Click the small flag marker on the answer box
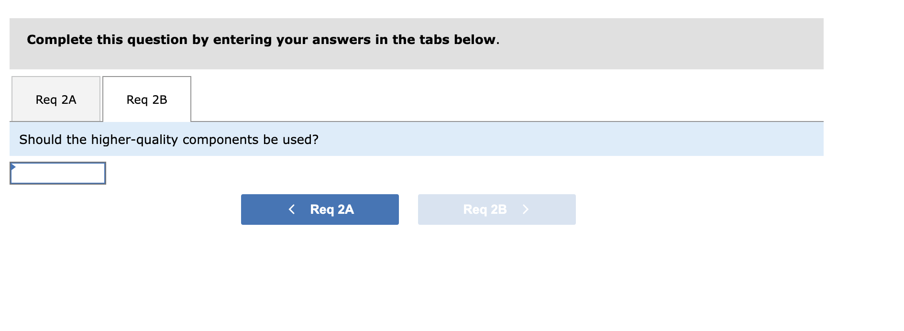Image resolution: width=904 pixels, height=331 pixels. [x=13, y=167]
